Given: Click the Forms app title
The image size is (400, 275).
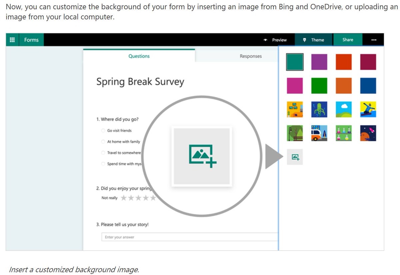Looking at the screenshot, I should [31, 40].
